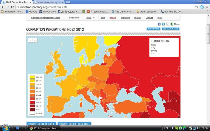This screenshot has width=210, height=131.
Task: Open Interactive nav item
Action: pos(125,18)
